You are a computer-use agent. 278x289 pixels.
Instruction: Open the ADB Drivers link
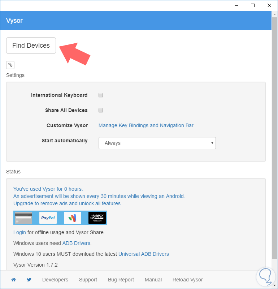coord(76,243)
